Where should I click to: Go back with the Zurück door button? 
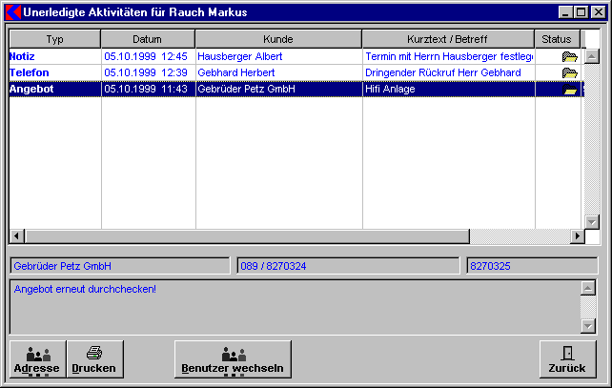567,359
